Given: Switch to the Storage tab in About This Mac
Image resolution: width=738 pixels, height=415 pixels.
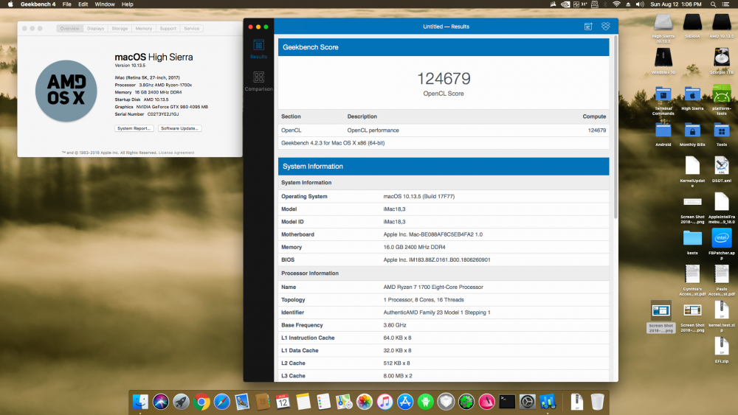Looking at the screenshot, I should 120,28.
